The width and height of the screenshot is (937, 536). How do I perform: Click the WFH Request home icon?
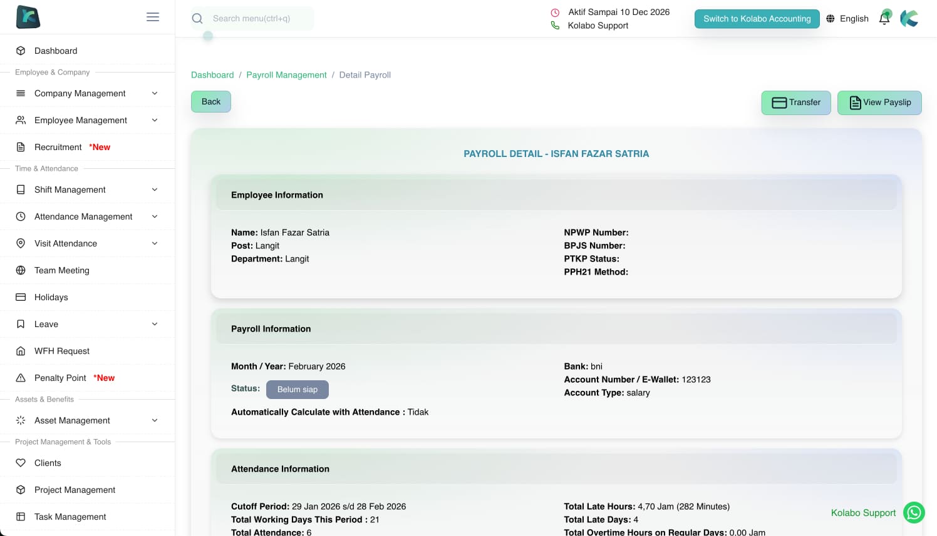click(x=21, y=351)
